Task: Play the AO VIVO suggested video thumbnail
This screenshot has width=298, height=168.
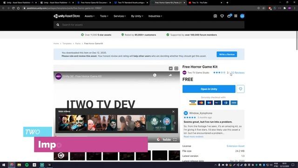Action: (x=160, y=123)
